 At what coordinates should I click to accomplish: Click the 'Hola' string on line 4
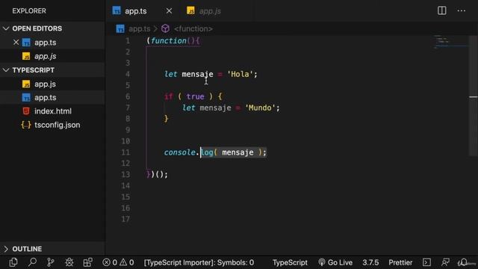point(240,74)
